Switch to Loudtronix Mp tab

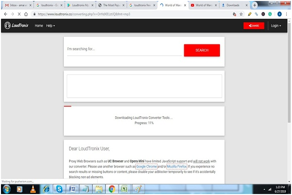(x=80, y=5)
